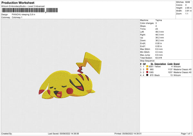Click the black thread color swatch
The width and height of the screenshot is (193, 136).
coord(147,75)
